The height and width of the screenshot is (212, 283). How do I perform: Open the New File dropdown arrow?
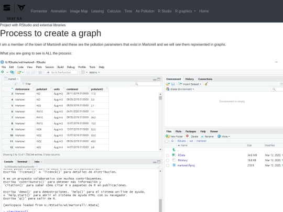pyautogui.click(x=7, y=72)
